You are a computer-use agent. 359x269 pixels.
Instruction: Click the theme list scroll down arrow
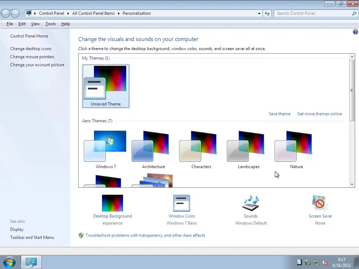[x=352, y=184]
